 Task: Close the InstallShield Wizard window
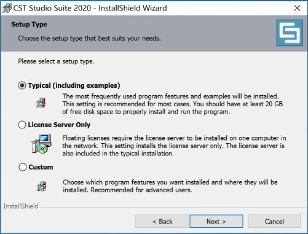tap(297, 8)
